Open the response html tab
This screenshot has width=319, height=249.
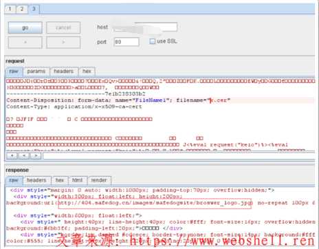tap(78, 180)
